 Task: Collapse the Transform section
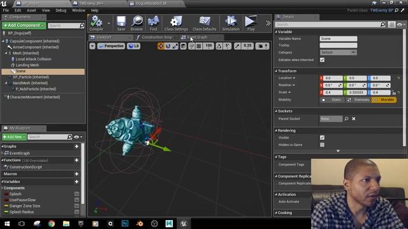coord(276,71)
